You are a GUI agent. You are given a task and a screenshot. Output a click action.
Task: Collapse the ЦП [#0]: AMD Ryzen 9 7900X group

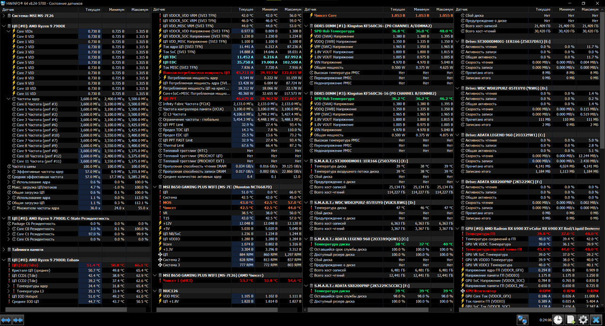click(3, 26)
